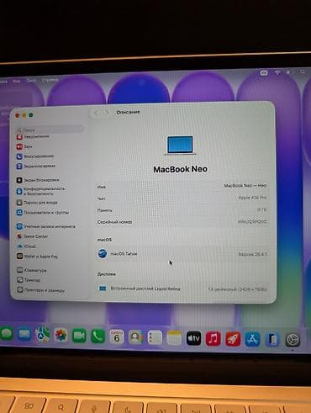Go forward with the right chevron button
Screen dimensions: 311x413
[107, 113]
